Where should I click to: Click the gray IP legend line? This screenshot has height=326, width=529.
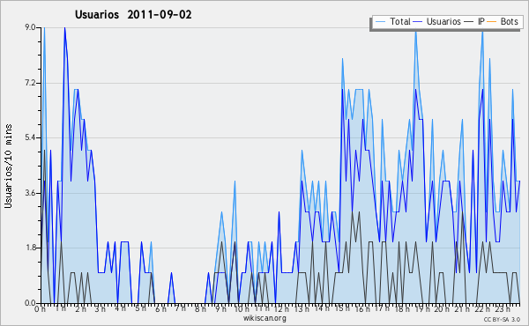point(469,21)
